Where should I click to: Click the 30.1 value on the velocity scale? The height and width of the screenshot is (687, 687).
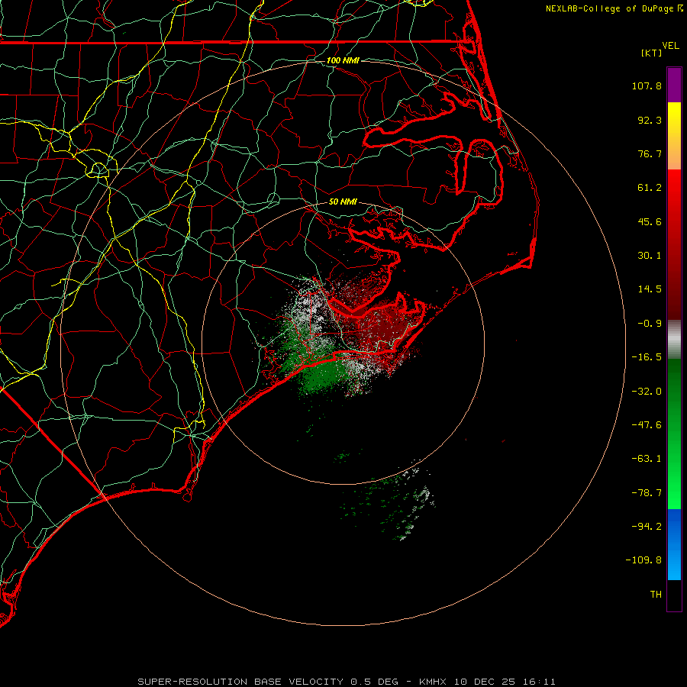click(650, 256)
